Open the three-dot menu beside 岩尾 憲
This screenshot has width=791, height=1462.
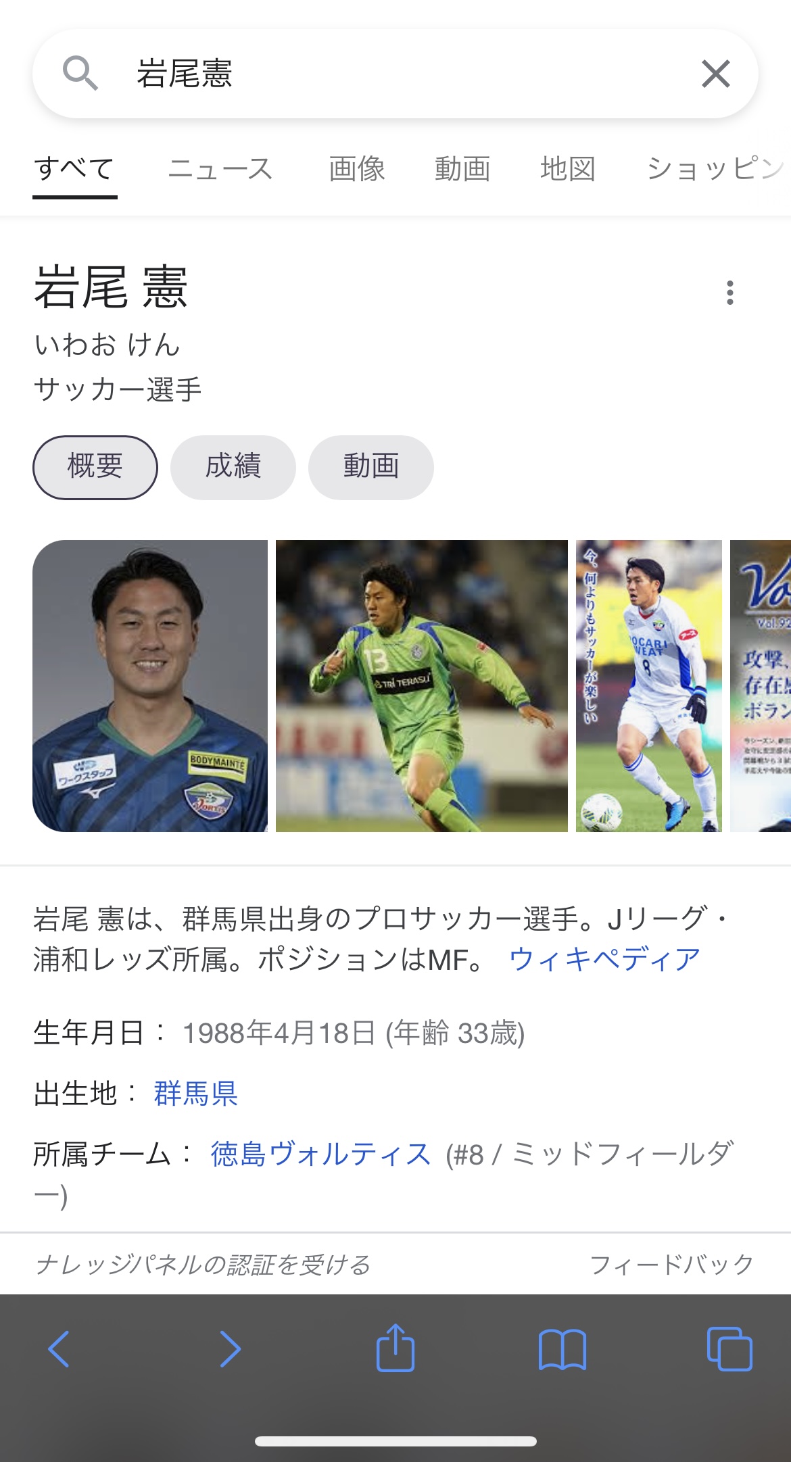tap(729, 293)
